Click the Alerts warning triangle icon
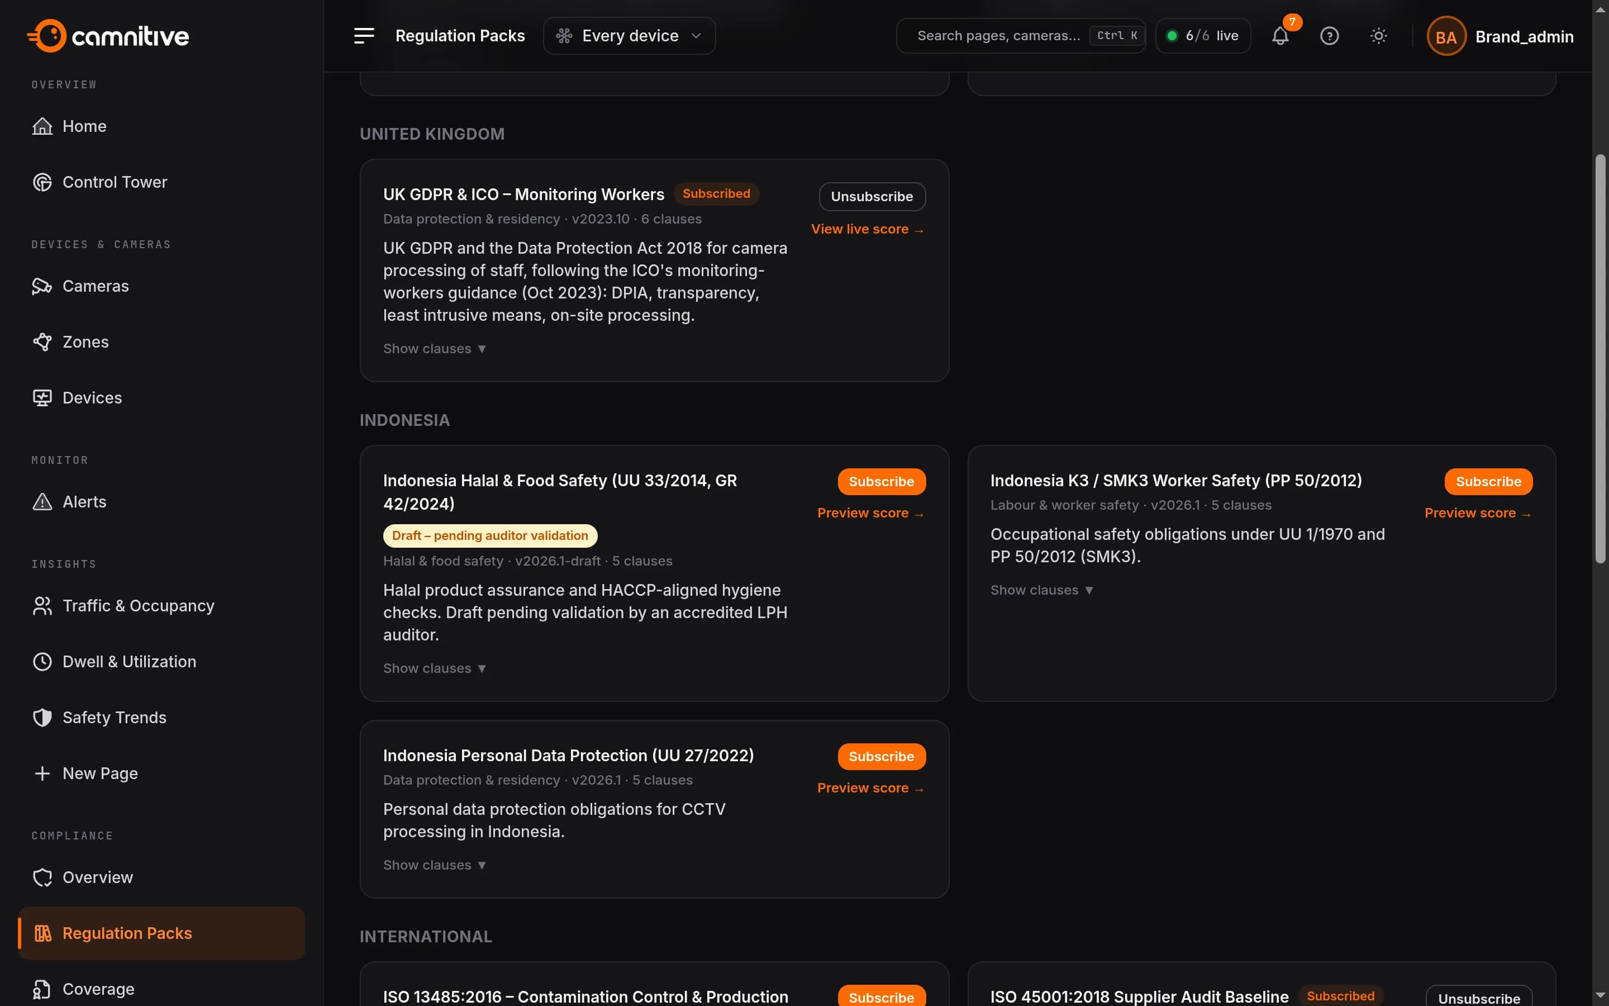Image resolution: width=1609 pixels, height=1006 pixels. click(x=42, y=502)
